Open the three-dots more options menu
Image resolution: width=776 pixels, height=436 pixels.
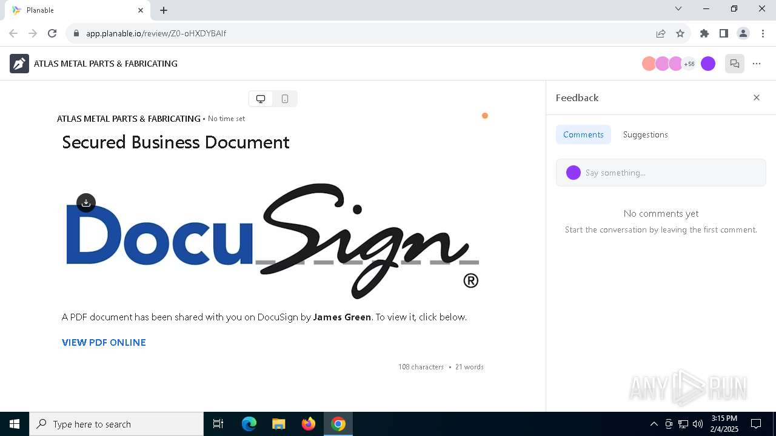pos(757,64)
